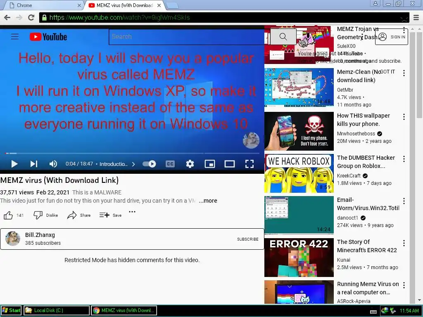Open a new tab
The image size is (423, 317).
pos(172,5)
